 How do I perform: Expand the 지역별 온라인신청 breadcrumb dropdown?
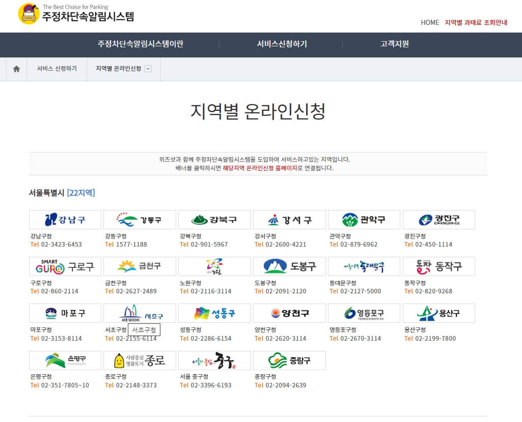pyautogui.click(x=148, y=69)
